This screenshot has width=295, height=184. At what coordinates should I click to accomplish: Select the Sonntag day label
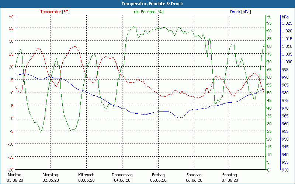point(229,175)
